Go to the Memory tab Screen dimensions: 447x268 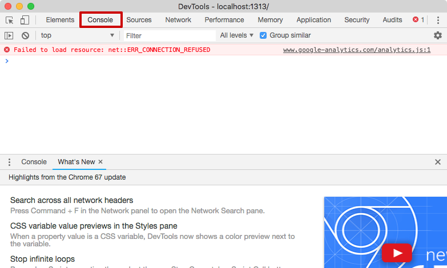click(x=270, y=20)
